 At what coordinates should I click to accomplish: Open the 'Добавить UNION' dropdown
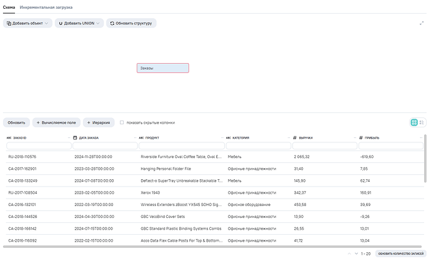coord(78,23)
